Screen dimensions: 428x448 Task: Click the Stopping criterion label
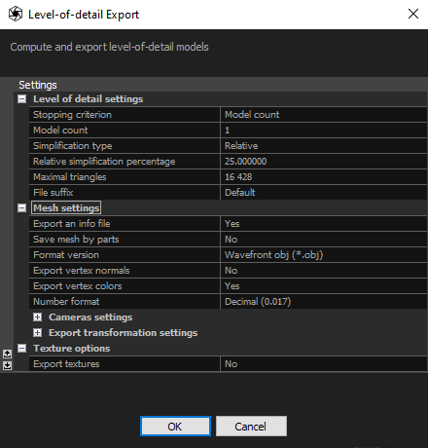click(x=72, y=115)
